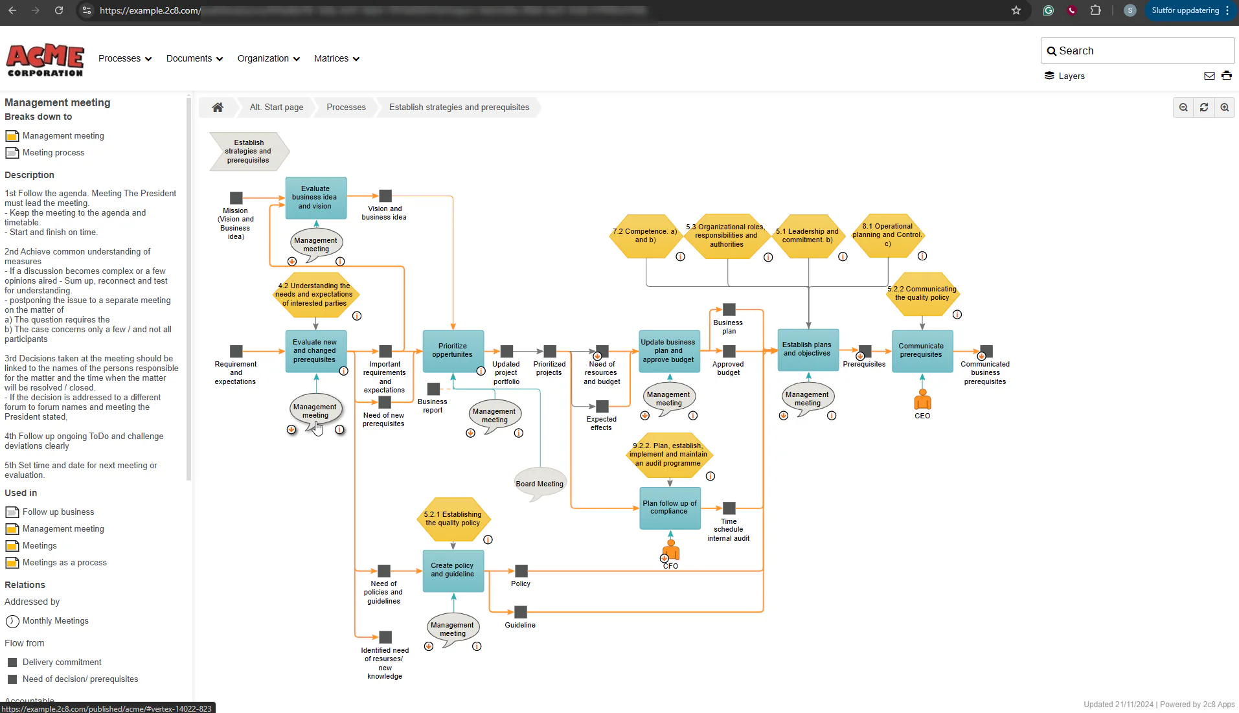Image resolution: width=1239 pixels, height=713 pixels.
Task: Click the envelope mail icon
Action: 1209,76
